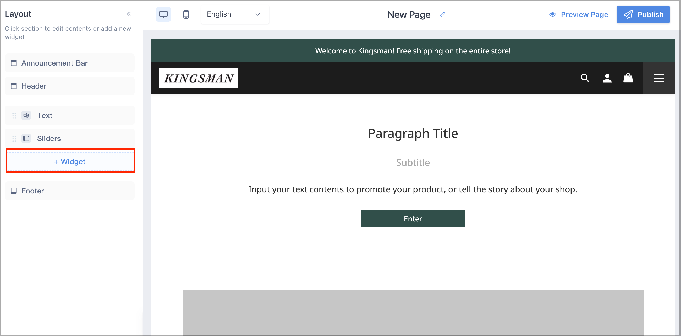Click the 'Click section to edit contents' hint
The height and width of the screenshot is (336, 681).
click(x=68, y=32)
